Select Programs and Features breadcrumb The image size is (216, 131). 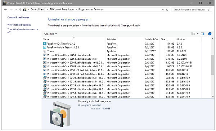(x=90, y=9)
